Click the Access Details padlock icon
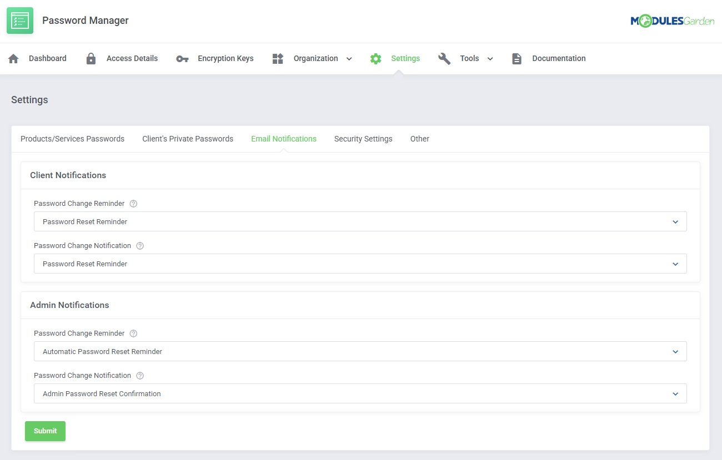Screen dimensions: 722x460 coord(91,58)
